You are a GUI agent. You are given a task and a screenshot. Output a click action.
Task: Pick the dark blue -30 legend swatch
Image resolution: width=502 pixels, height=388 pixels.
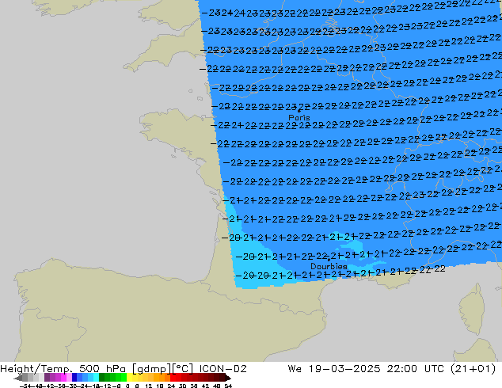pyautogui.click(x=74, y=377)
